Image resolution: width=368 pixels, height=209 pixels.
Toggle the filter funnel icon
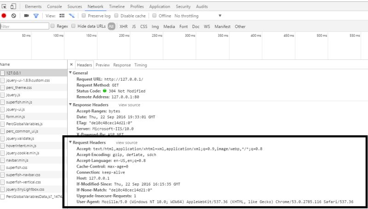pos(36,16)
